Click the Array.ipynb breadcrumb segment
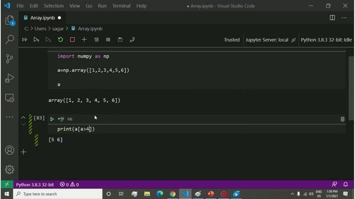 pyautogui.click(x=90, y=29)
